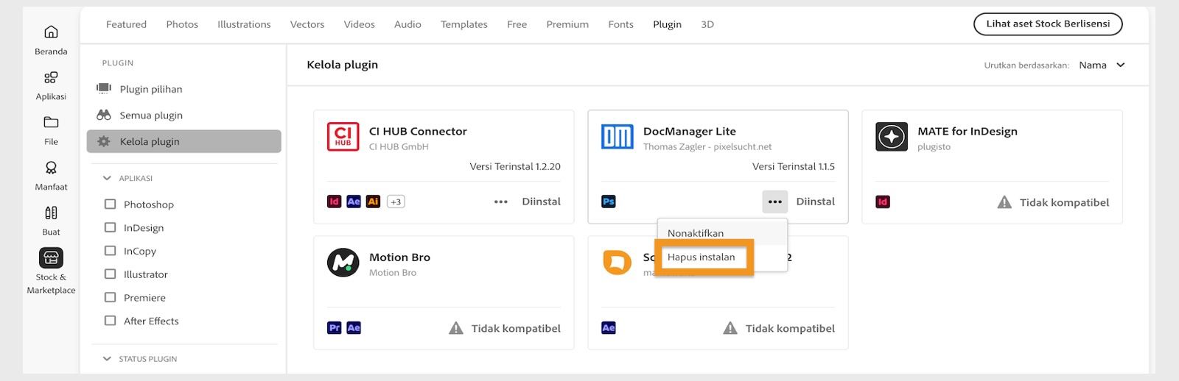
Task: Click Illustrator badge on CI HUB card
Action: point(373,202)
